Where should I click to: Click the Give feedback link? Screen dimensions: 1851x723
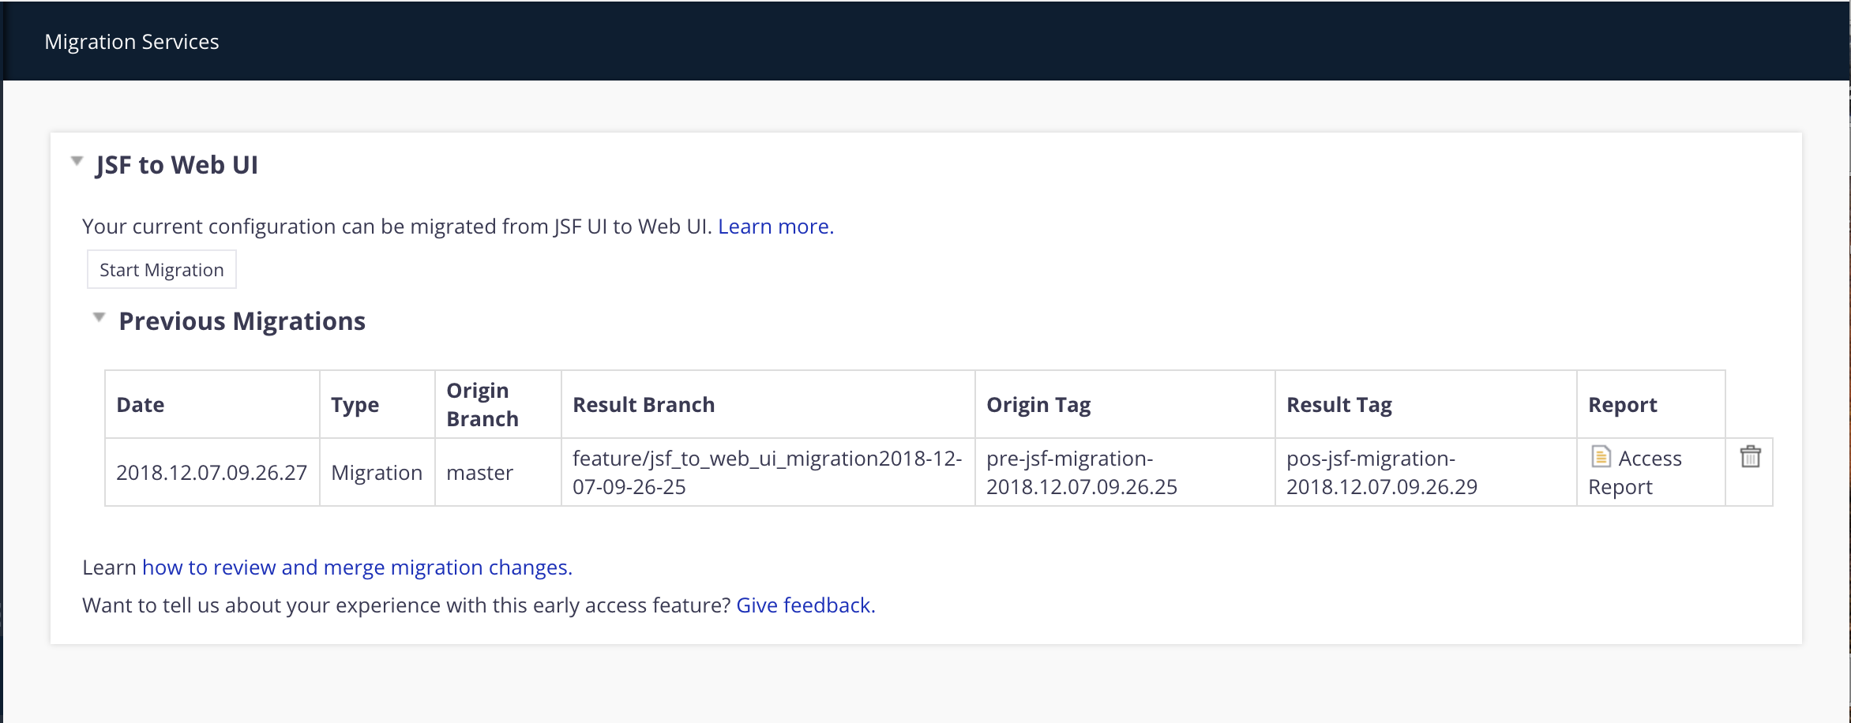tap(805, 605)
